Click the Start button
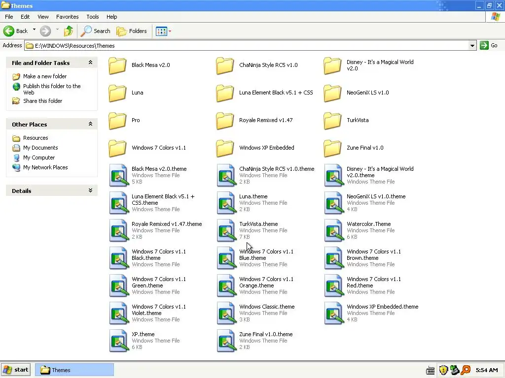The height and width of the screenshot is (378, 505). coord(15,370)
